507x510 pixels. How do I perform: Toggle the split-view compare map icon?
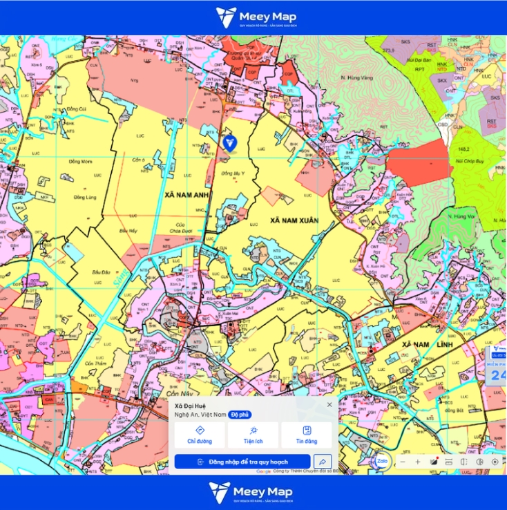tap(464, 462)
